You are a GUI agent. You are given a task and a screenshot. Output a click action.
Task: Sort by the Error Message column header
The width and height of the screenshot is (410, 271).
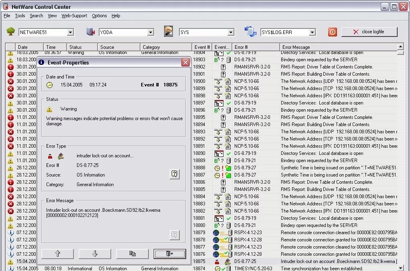pos(338,47)
